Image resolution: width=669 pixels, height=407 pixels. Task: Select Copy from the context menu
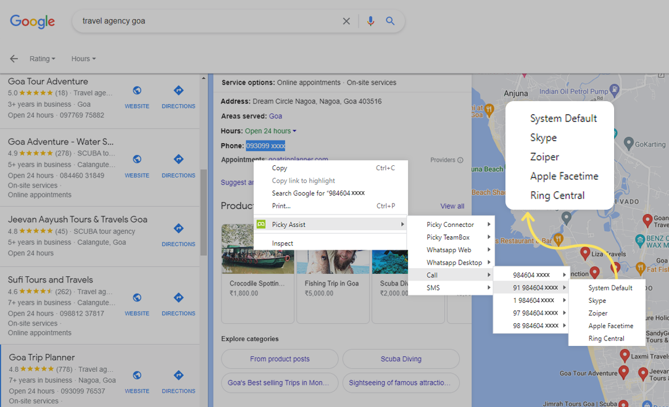point(279,168)
